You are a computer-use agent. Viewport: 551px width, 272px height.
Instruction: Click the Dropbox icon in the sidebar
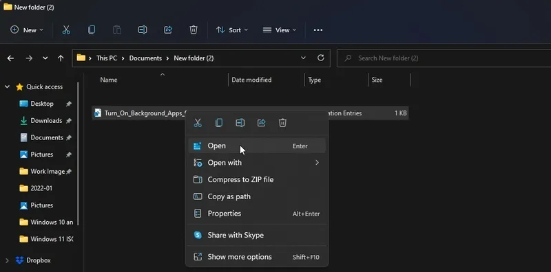[x=20, y=260]
